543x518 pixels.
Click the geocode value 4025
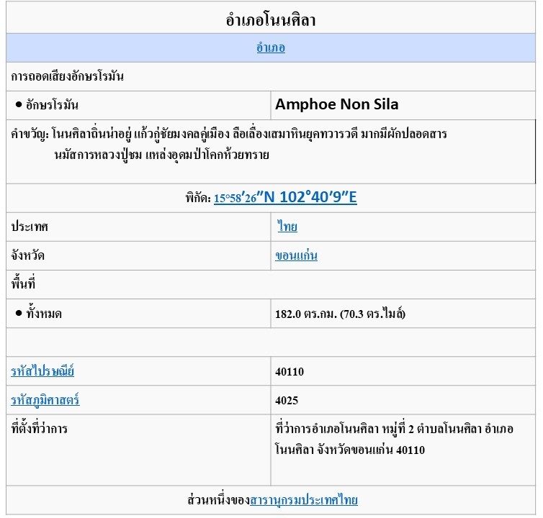point(287,401)
